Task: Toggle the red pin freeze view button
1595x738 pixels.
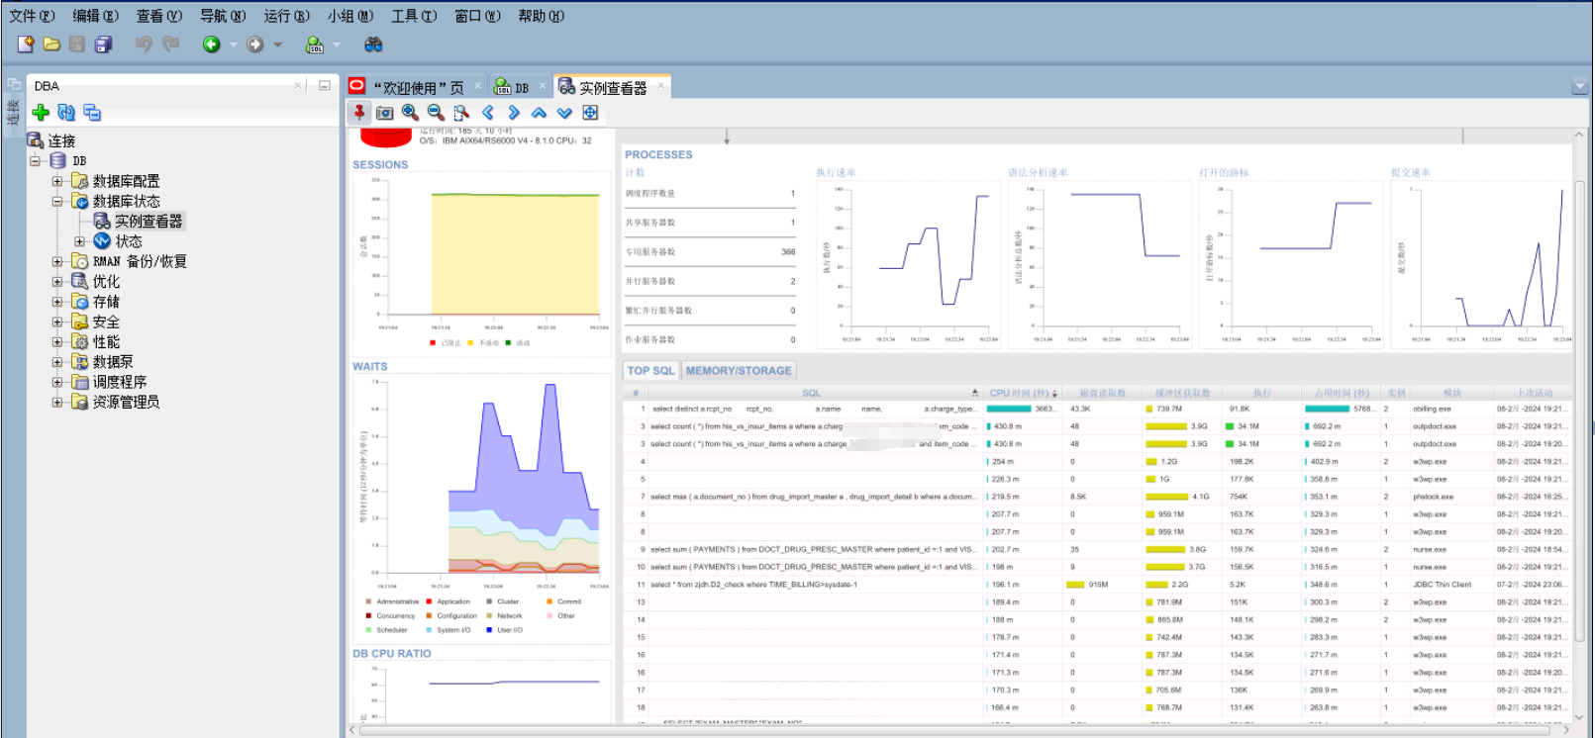Action: pos(359,113)
